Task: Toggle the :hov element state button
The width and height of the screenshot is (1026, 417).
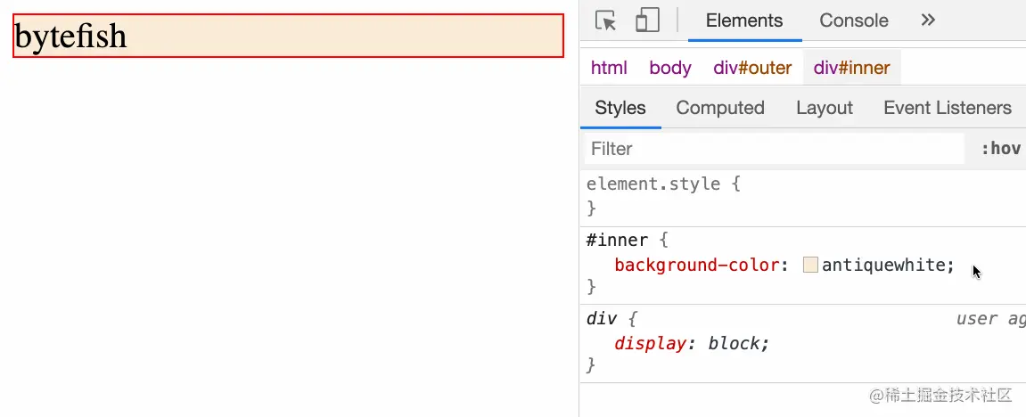Action: (x=1000, y=149)
